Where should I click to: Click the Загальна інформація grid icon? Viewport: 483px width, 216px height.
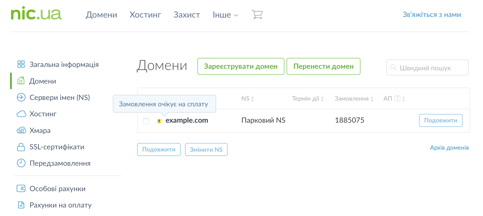pyautogui.click(x=21, y=64)
